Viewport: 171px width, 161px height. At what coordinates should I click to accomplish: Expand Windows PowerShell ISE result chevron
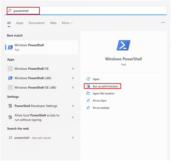click(73, 69)
